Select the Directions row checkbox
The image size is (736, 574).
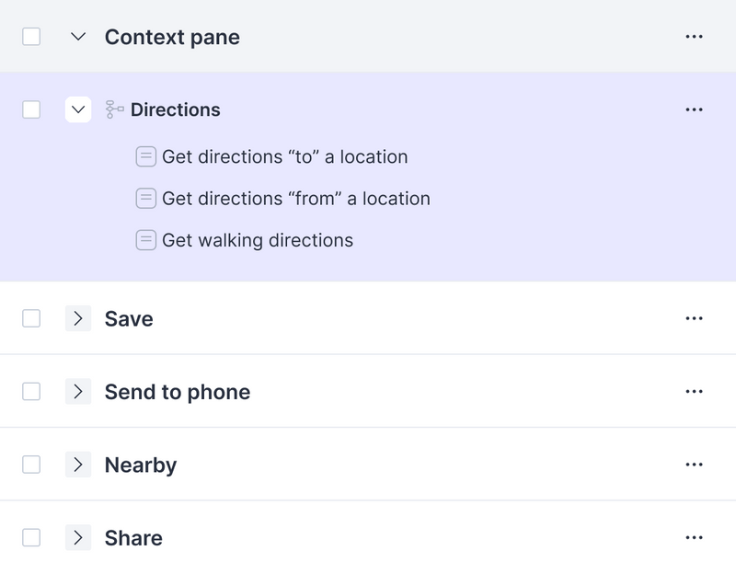click(31, 109)
